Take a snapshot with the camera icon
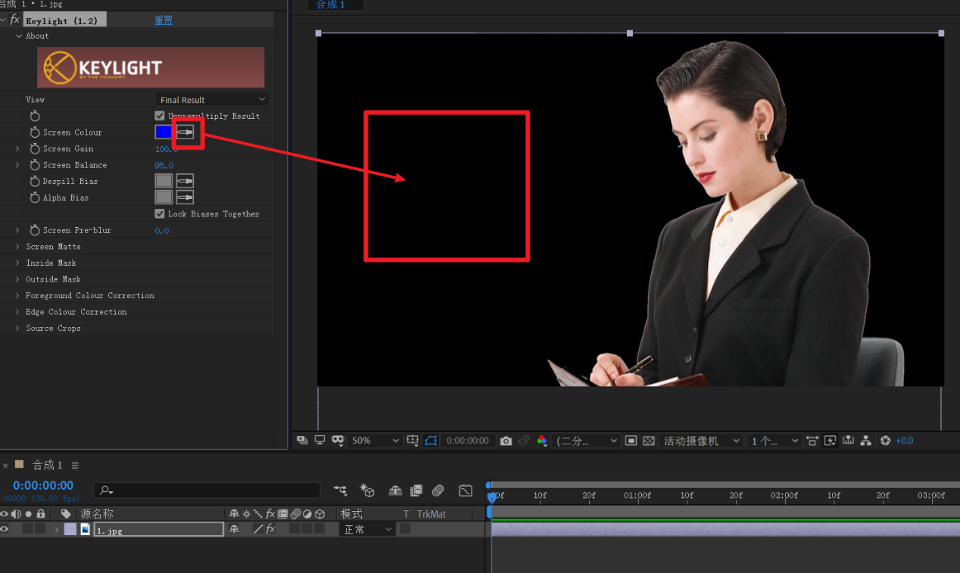Viewport: 960px width, 573px height. coord(506,441)
